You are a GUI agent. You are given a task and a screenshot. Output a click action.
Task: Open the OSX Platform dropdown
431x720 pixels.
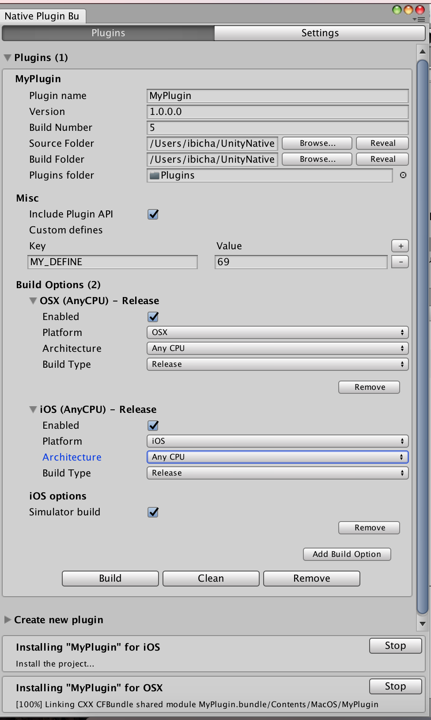pyautogui.click(x=277, y=332)
